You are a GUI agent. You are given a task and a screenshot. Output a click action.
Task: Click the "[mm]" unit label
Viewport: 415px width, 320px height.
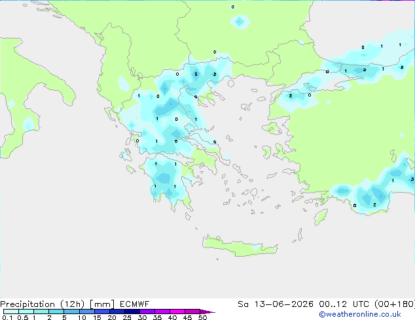(102, 304)
